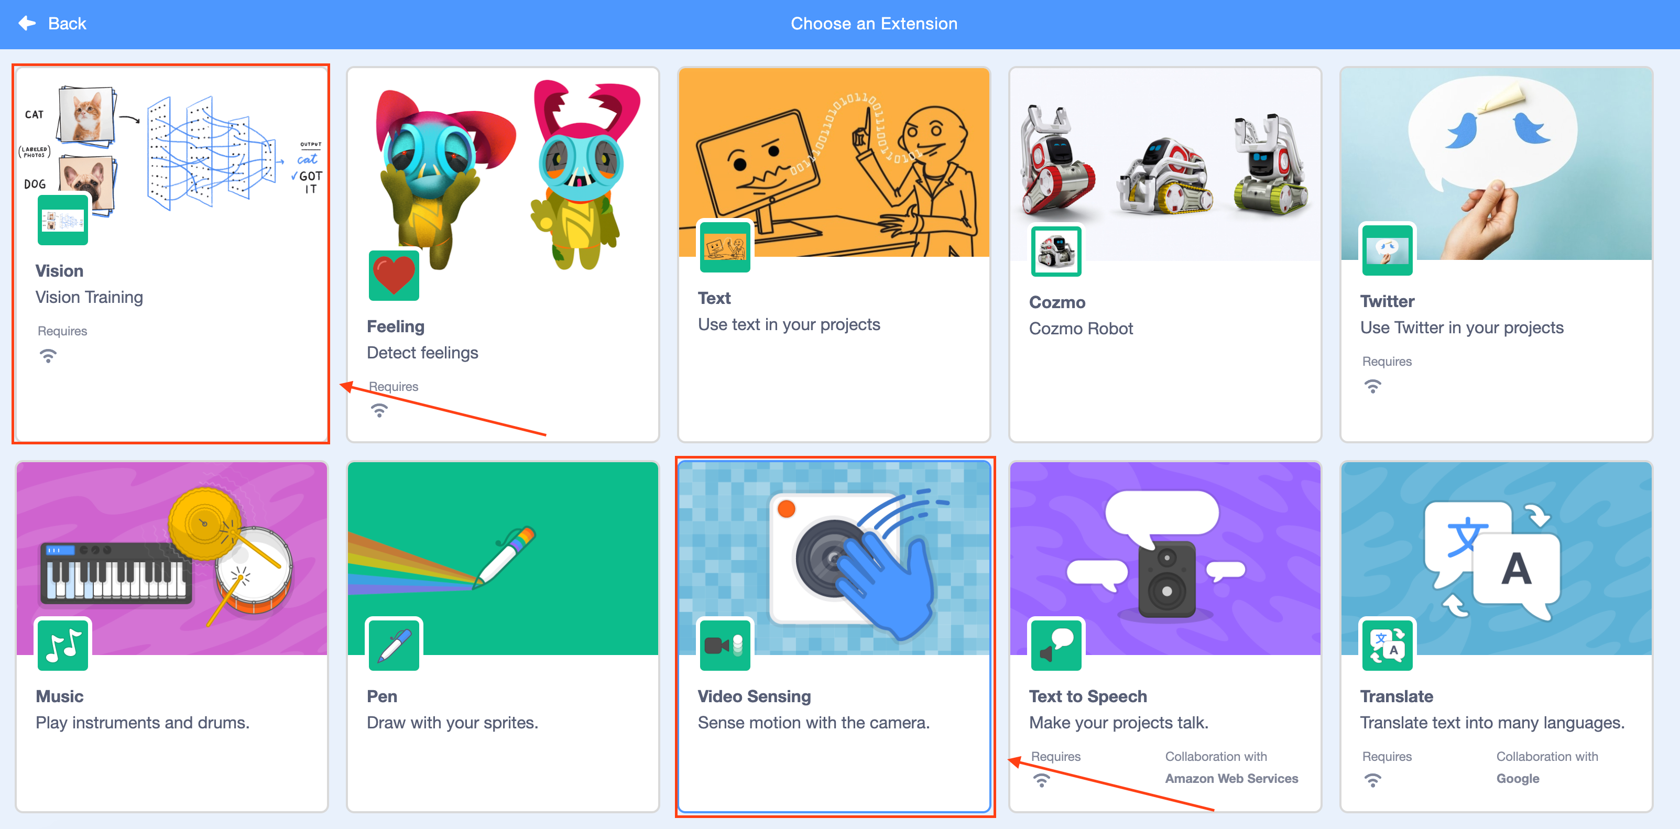1680x829 pixels.
Task: Click 'Play instruments and drums.' description
Action: click(143, 723)
